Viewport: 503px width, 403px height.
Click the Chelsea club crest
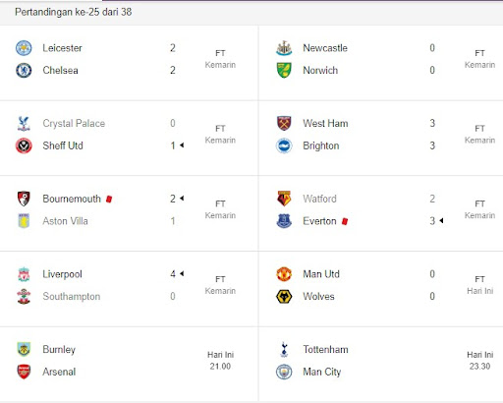(24, 70)
